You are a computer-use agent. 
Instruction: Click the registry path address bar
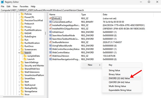click(x=80, y=10)
